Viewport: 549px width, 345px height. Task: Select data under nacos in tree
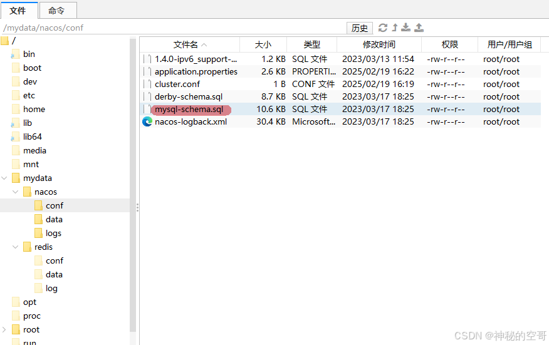(x=54, y=219)
